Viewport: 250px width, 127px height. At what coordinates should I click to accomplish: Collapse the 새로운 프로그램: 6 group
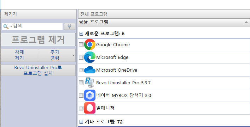(x=81, y=34)
